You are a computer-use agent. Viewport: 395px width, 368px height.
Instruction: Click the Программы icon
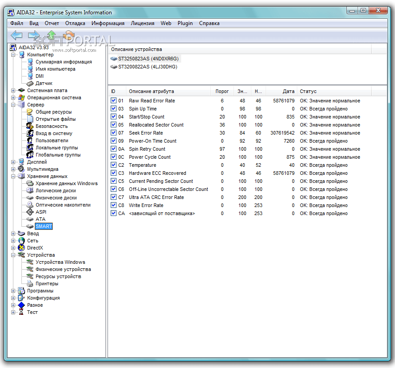point(22,291)
